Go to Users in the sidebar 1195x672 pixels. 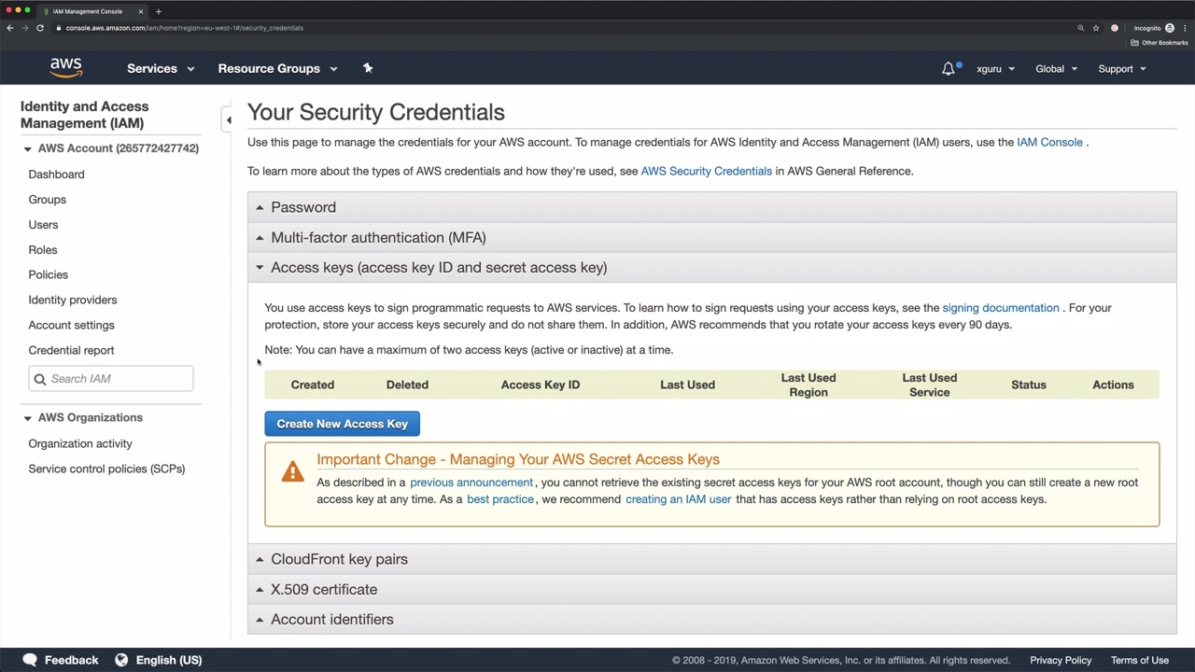[43, 224]
